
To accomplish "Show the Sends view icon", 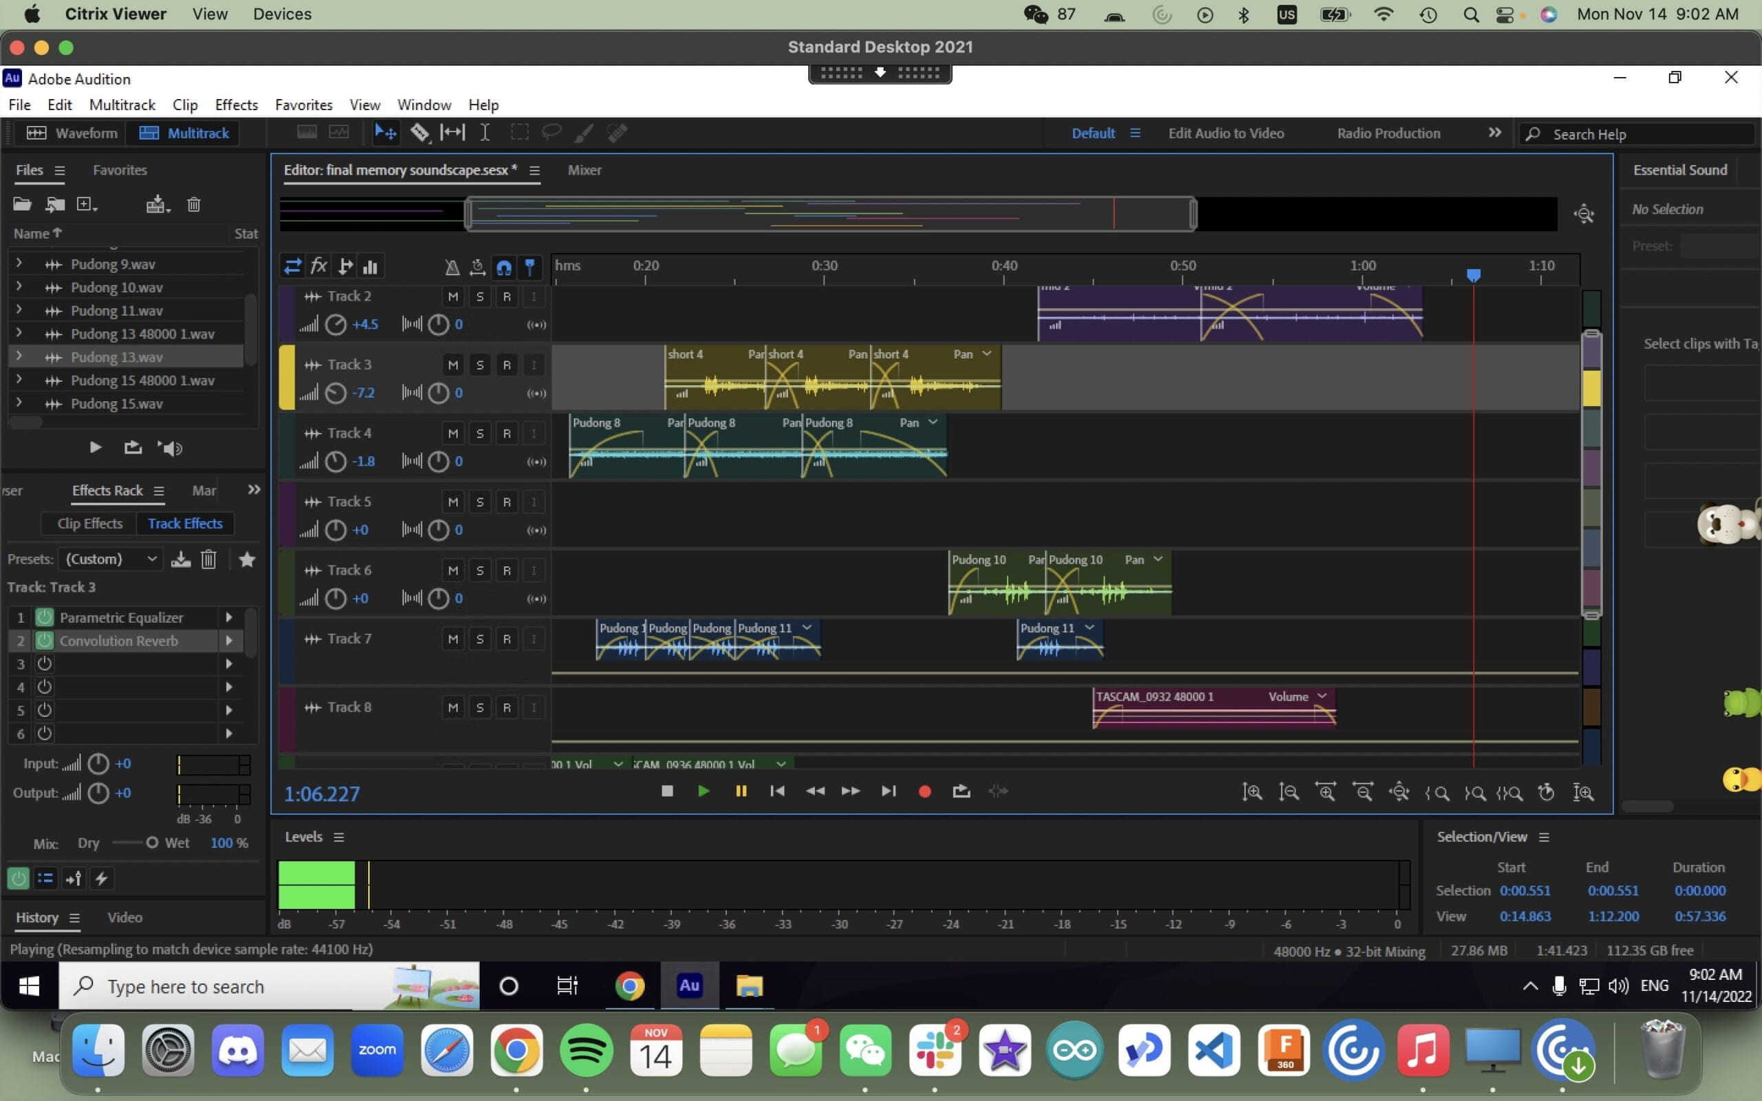I will 345,266.
